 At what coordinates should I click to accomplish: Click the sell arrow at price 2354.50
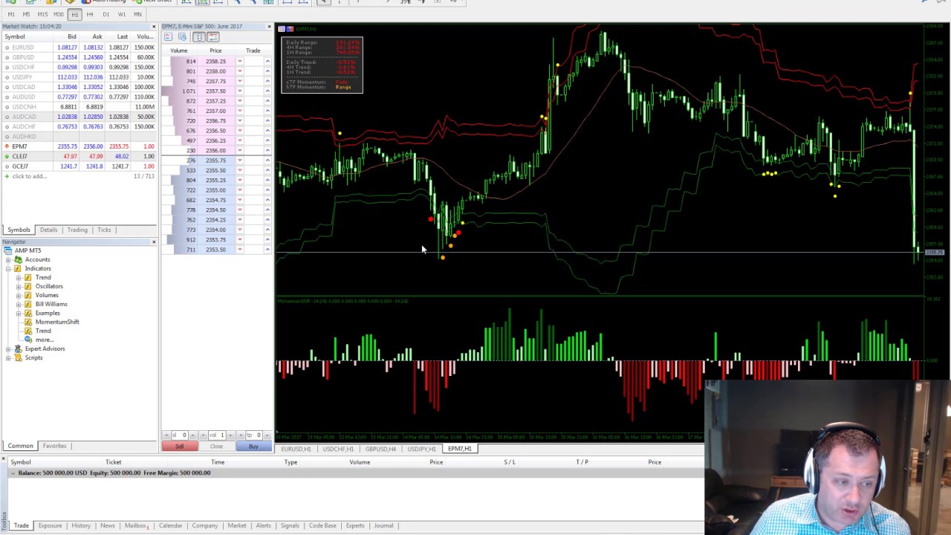pos(240,210)
